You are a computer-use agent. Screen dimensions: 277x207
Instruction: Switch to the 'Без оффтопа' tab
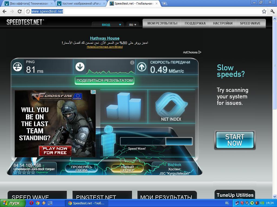28,4
